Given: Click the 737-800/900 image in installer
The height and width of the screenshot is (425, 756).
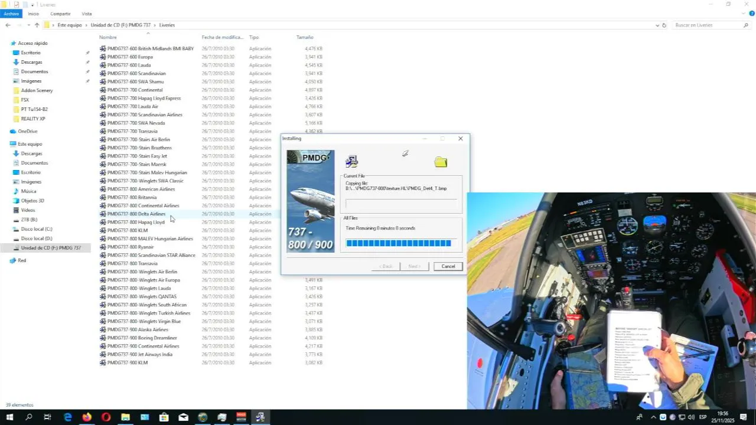Looking at the screenshot, I should pos(311,201).
